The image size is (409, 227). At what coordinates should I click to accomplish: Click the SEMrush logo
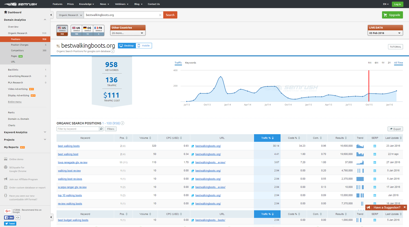pyautogui.click(x=20, y=4)
